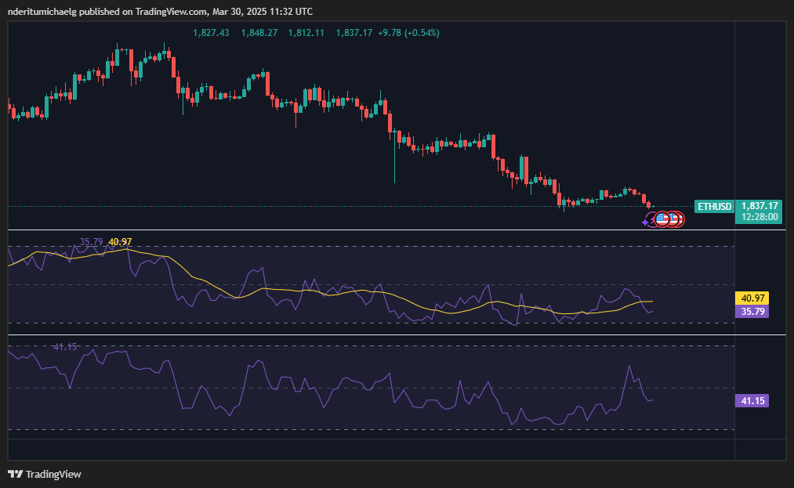Viewport: 794px width, 488px height.
Task: Click the rightmost red-circled flag icon
Action: pos(680,219)
